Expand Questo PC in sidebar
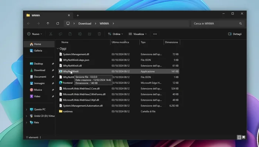259x147 pixels. pos(26,110)
